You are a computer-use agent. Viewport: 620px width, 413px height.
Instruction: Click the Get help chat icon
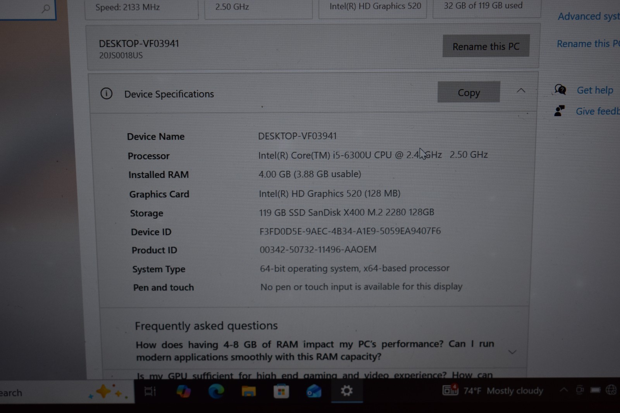(560, 89)
